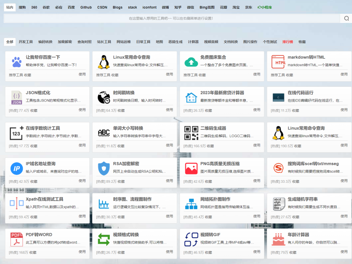Viewport: 352px width, 264px height.
Task: Open the 在线代码运行 title link
Action: click(300, 93)
